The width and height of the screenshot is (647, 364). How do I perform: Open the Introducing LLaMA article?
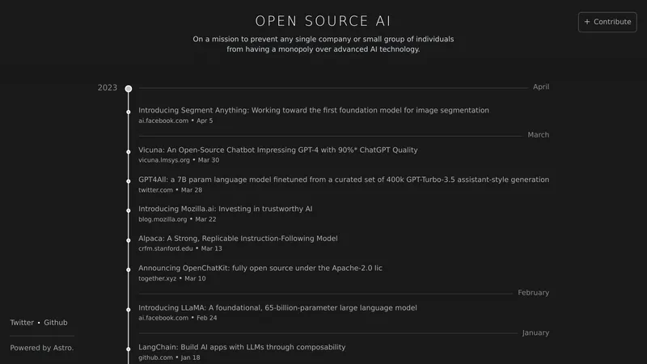pos(277,308)
